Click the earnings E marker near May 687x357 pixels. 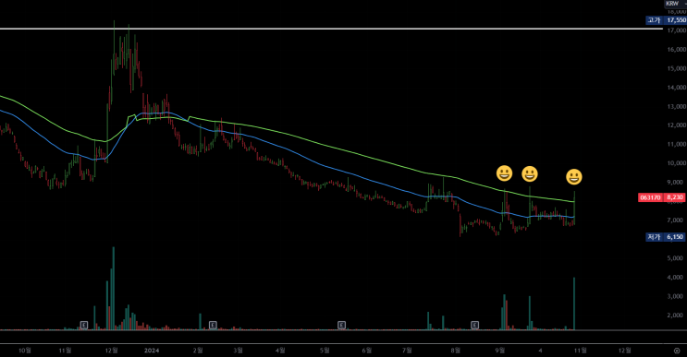(x=341, y=325)
